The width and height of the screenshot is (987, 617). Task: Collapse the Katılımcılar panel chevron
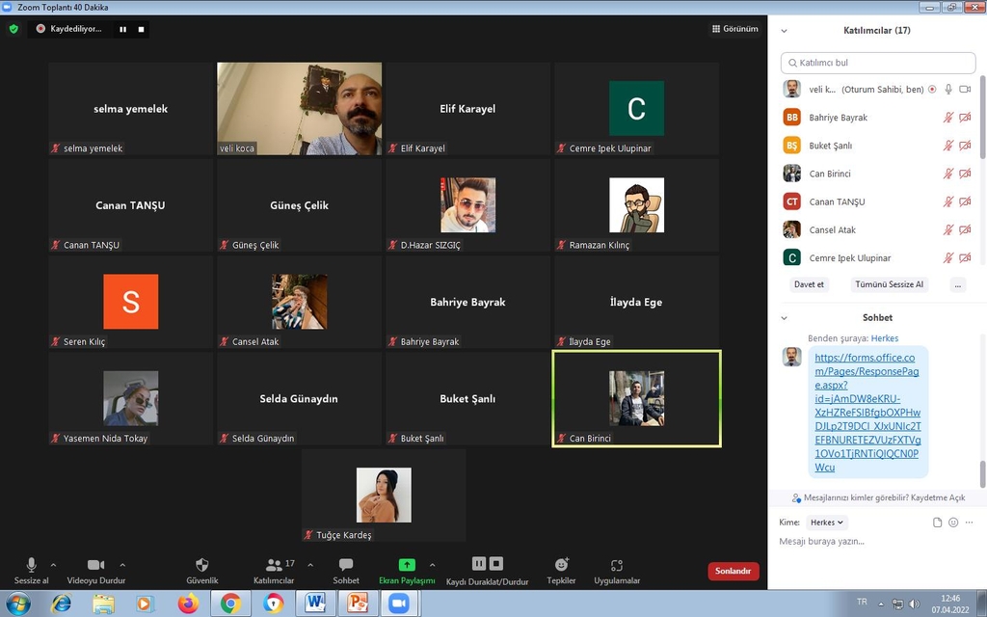[x=785, y=31]
